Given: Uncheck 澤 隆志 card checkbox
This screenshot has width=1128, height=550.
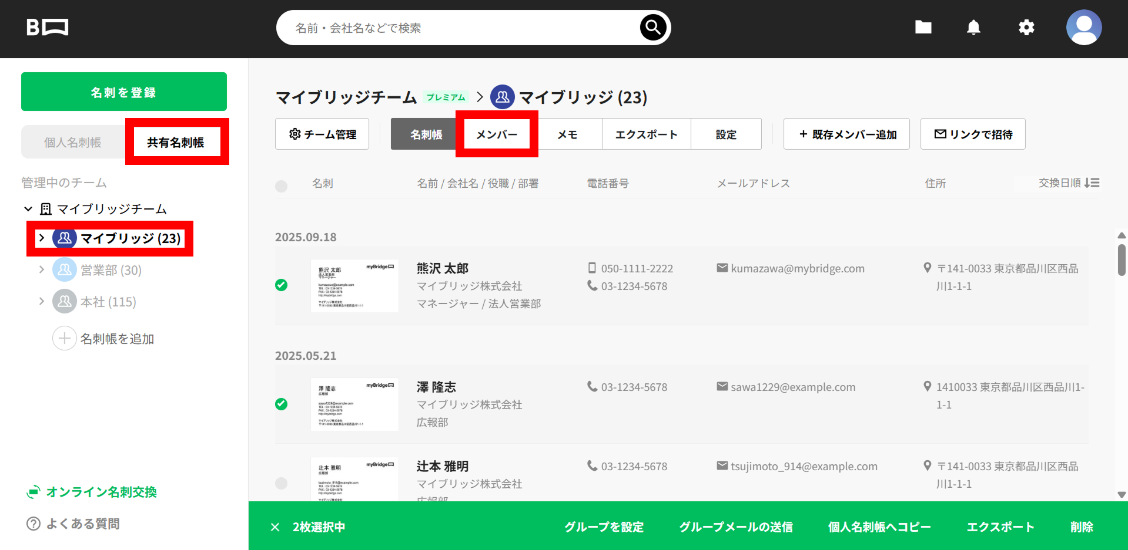Looking at the screenshot, I should [281, 404].
